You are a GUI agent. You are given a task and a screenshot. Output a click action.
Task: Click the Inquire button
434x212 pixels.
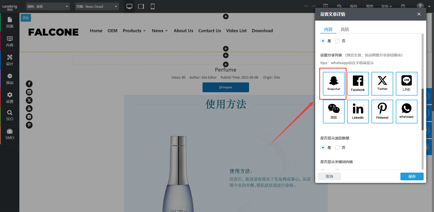[x=226, y=87]
